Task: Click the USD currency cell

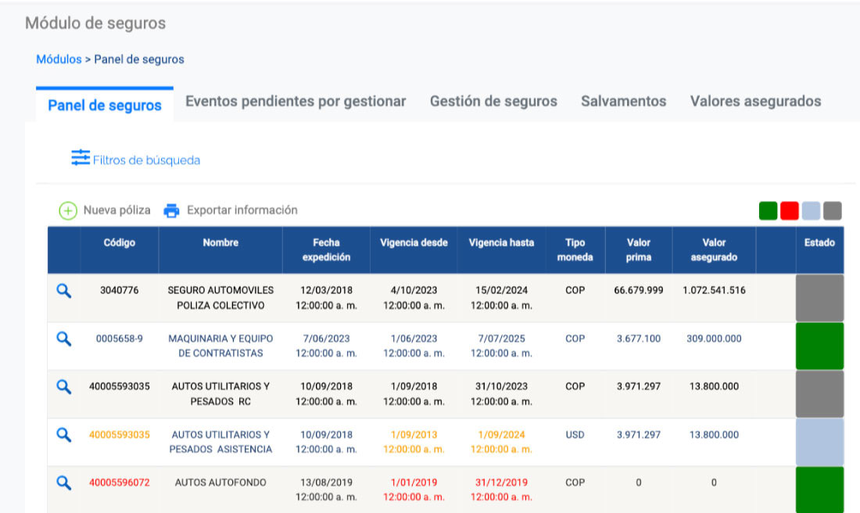Action: click(x=575, y=435)
